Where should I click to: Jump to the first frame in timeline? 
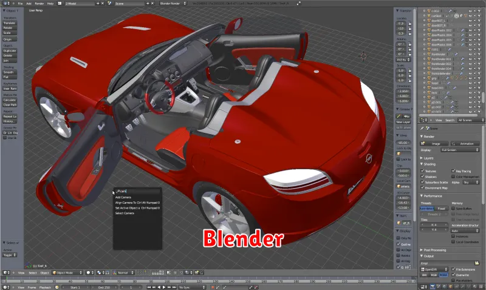149,287
